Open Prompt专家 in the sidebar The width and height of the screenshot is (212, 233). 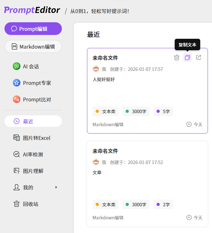point(37,83)
